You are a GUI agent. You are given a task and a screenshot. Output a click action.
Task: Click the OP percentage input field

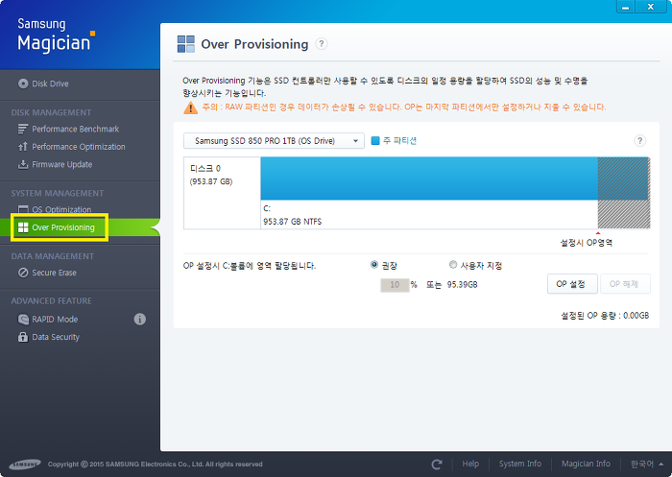point(395,285)
